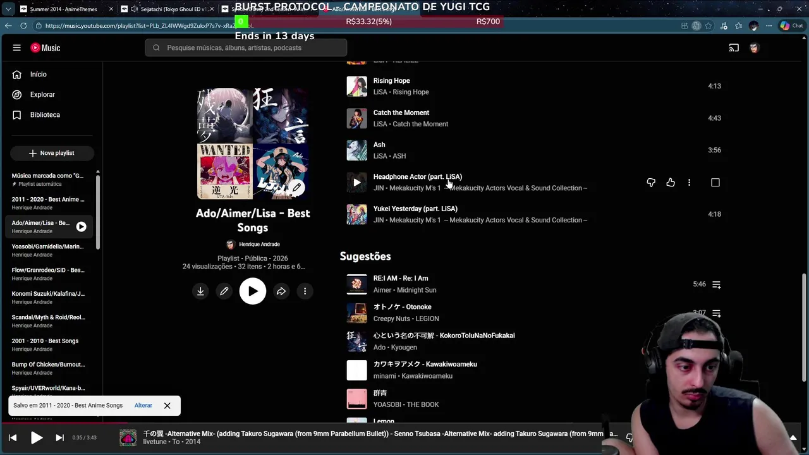
Task: Dislike the Headphone Actor track
Action: click(651, 183)
